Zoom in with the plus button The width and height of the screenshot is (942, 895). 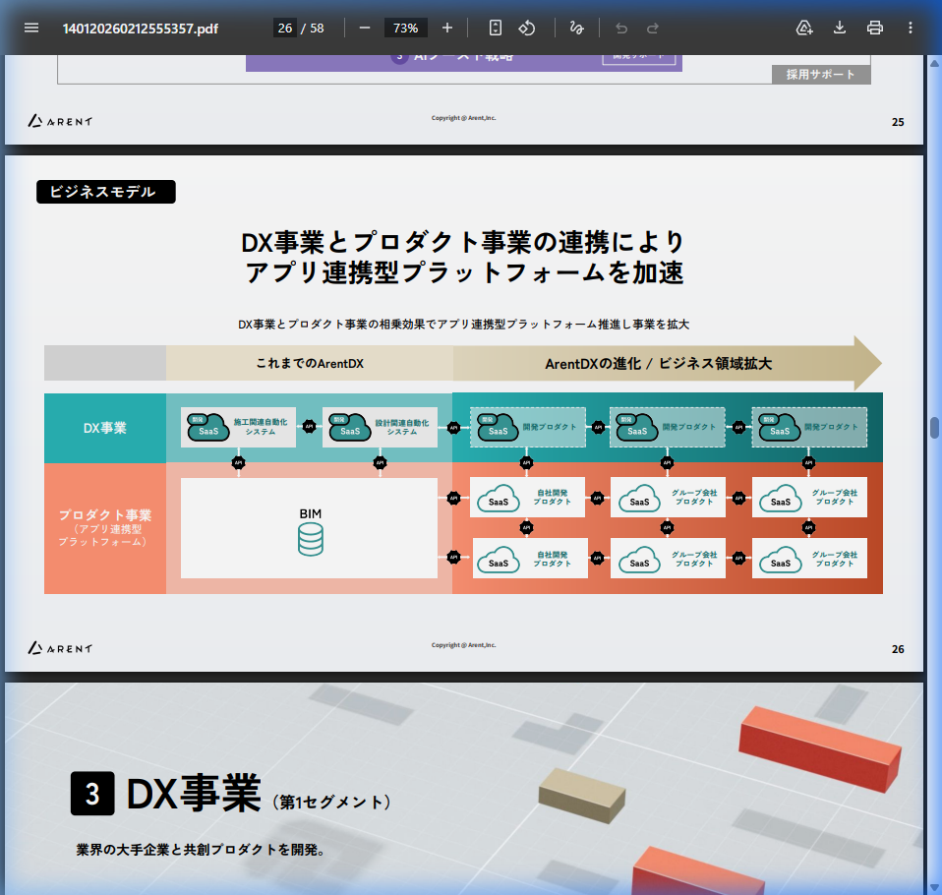point(447,28)
